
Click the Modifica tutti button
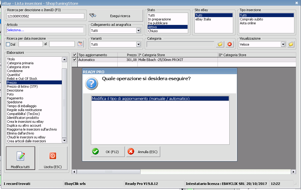click(20, 158)
